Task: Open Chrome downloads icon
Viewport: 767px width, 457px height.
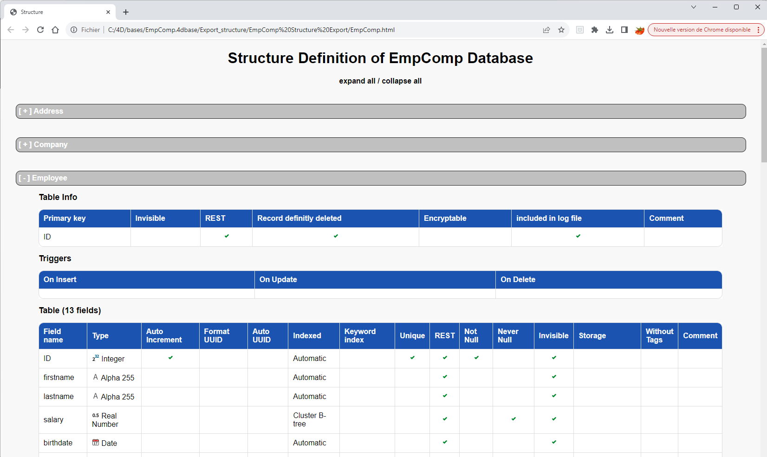Action: point(610,30)
